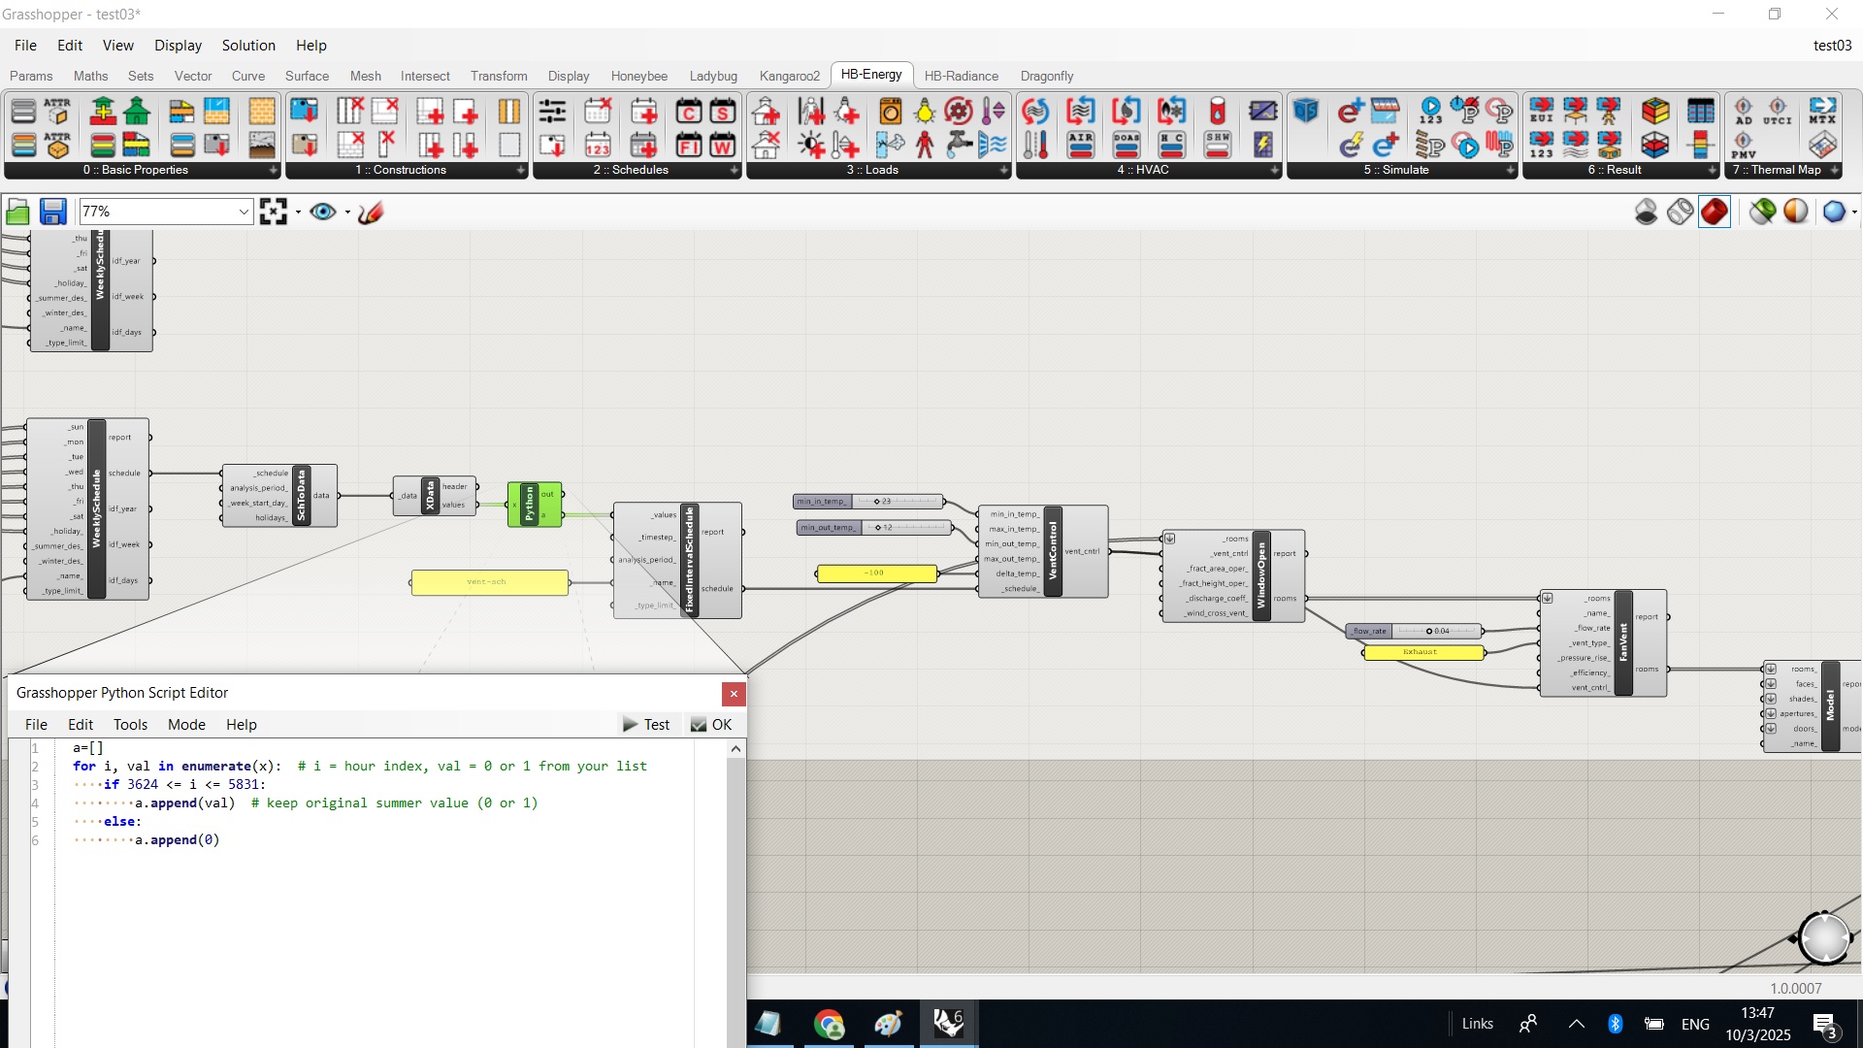Click OK in Python Script Editor
The width and height of the screenshot is (1863, 1048).
tap(711, 724)
